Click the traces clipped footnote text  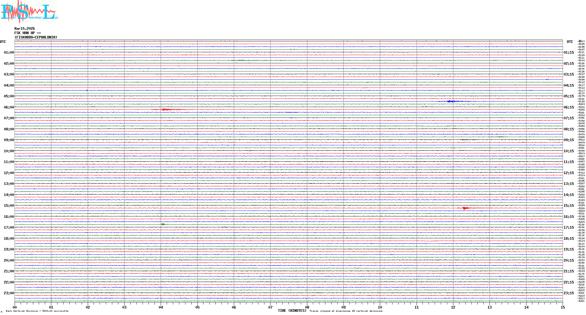coord(346,311)
